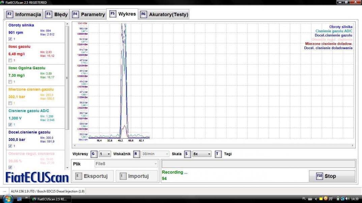Click Obroty silnika legend entry
The image size is (362, 203).
coord(341,27)
